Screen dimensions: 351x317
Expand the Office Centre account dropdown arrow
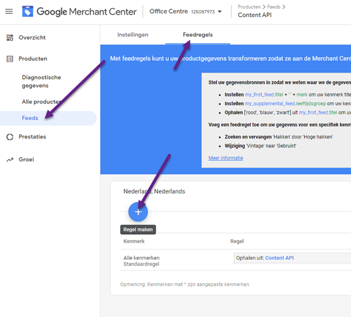point(220,12)
